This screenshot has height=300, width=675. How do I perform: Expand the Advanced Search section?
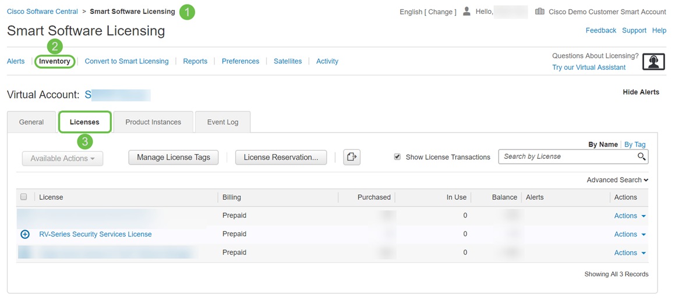617,180
